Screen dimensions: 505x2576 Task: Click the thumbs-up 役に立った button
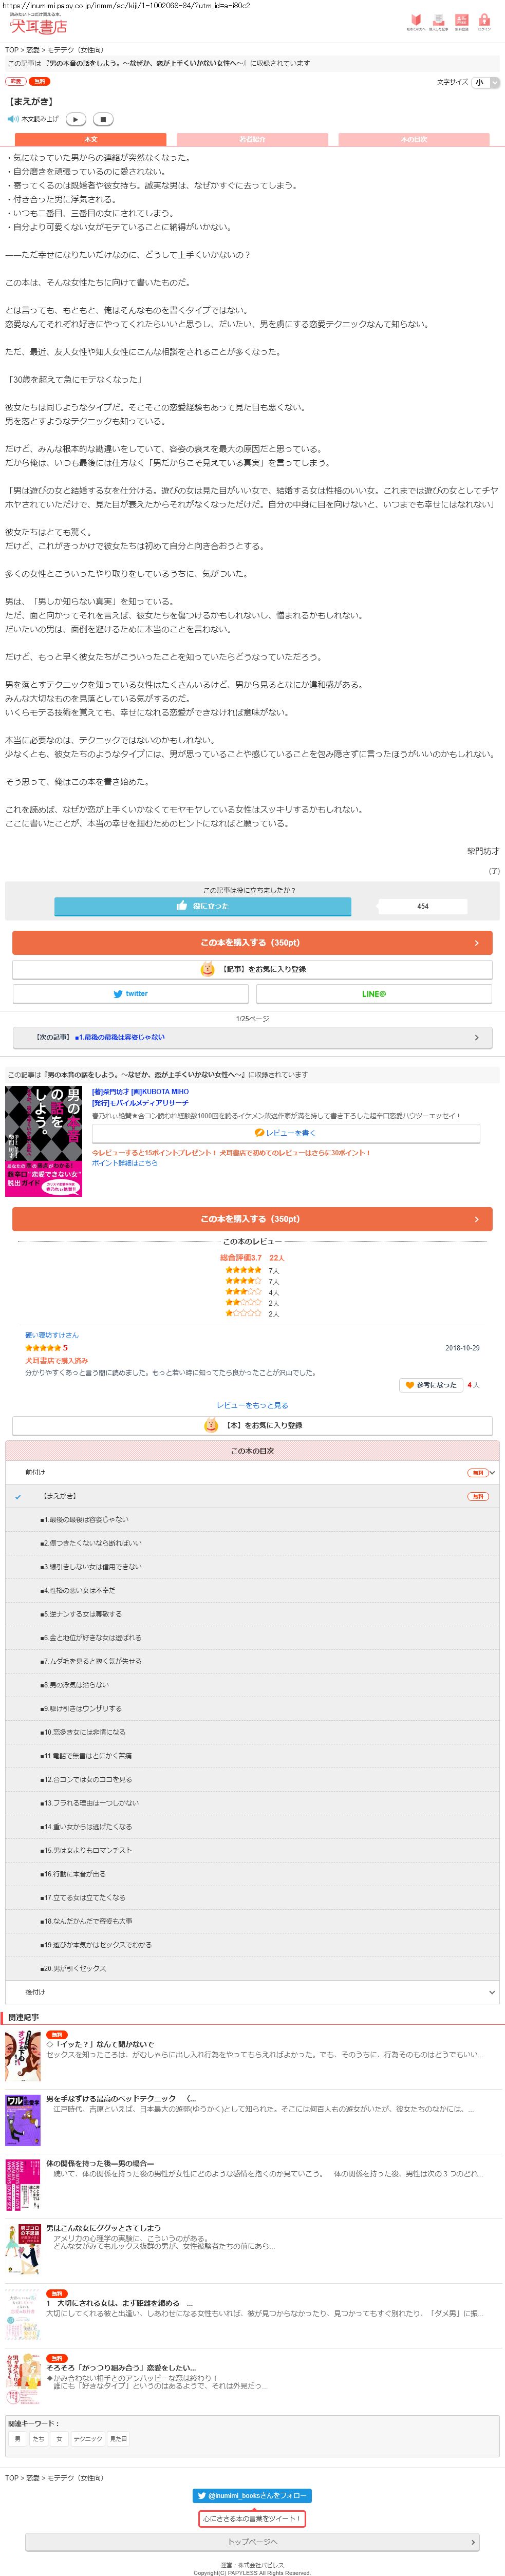[203, 906]
